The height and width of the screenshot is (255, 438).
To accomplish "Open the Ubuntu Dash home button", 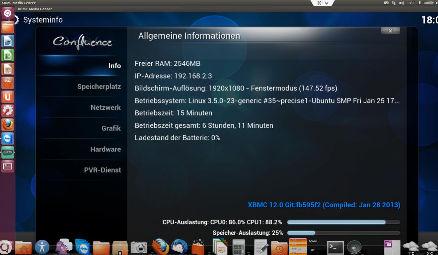I will click(x=8, y=13).
